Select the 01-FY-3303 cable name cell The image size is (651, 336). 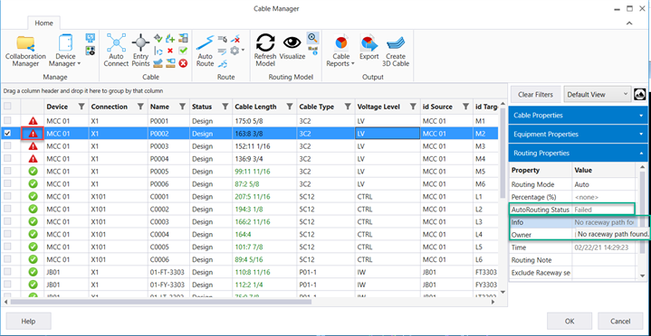click(169, 285)
